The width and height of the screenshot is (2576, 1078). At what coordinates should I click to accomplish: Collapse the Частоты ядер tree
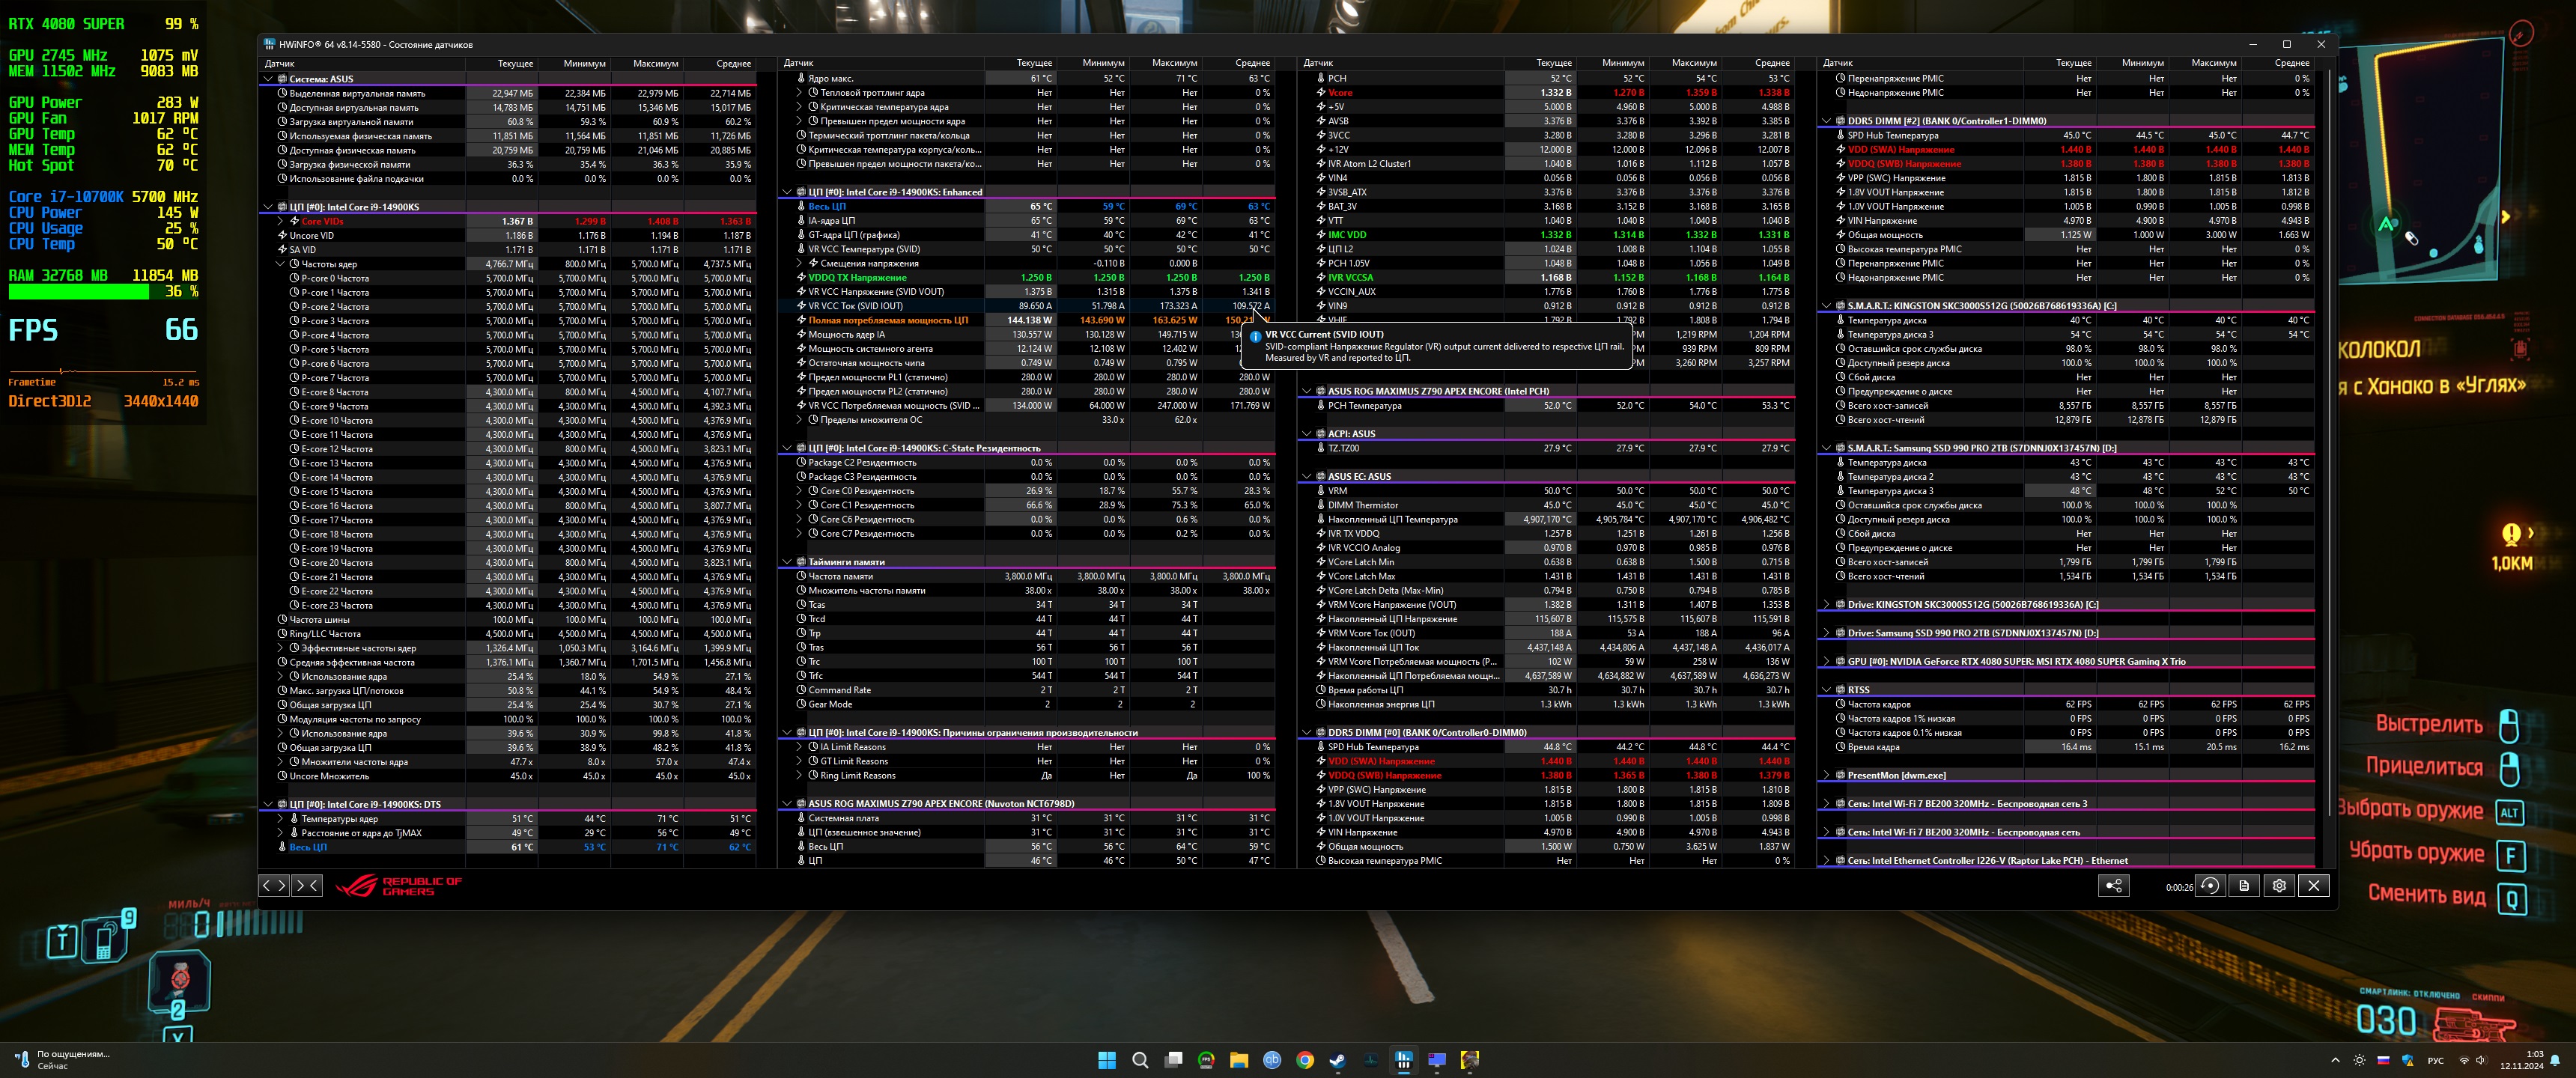pyautogui.click(x=281, y=264)
